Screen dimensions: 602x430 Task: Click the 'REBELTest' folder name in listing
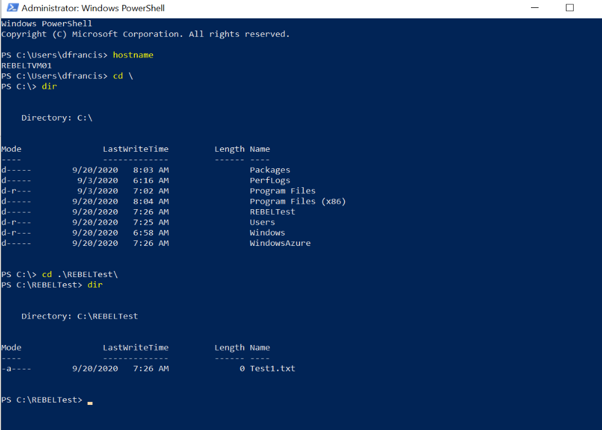272,212
